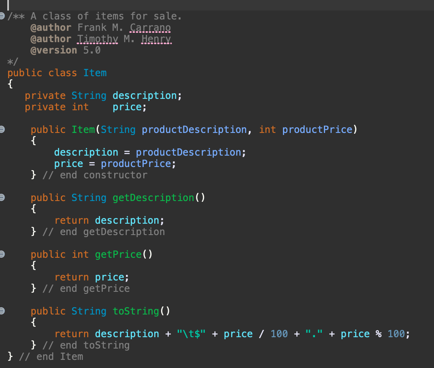The image size is (434, 368).
Task: Click the underlined word Carrano
Action: tap(150, 28)
